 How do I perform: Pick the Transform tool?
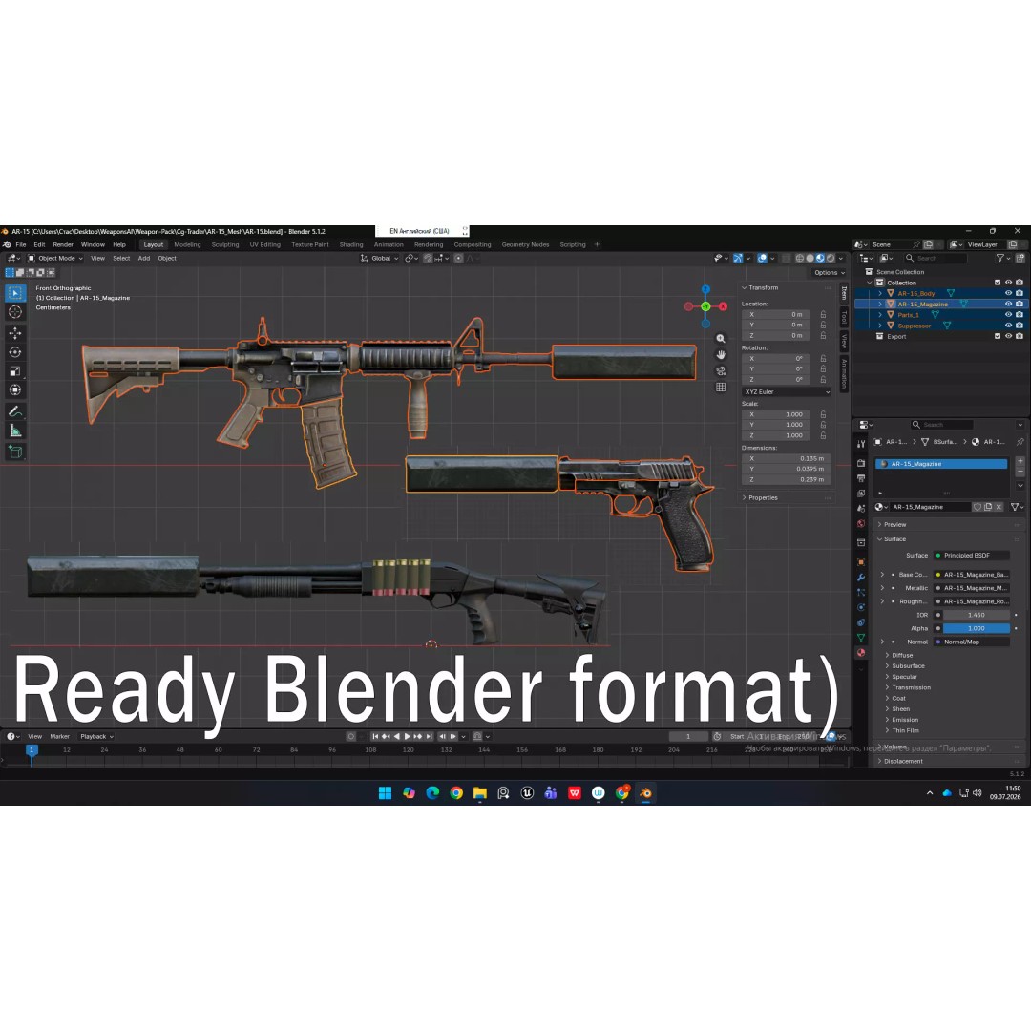pos(15,390)
